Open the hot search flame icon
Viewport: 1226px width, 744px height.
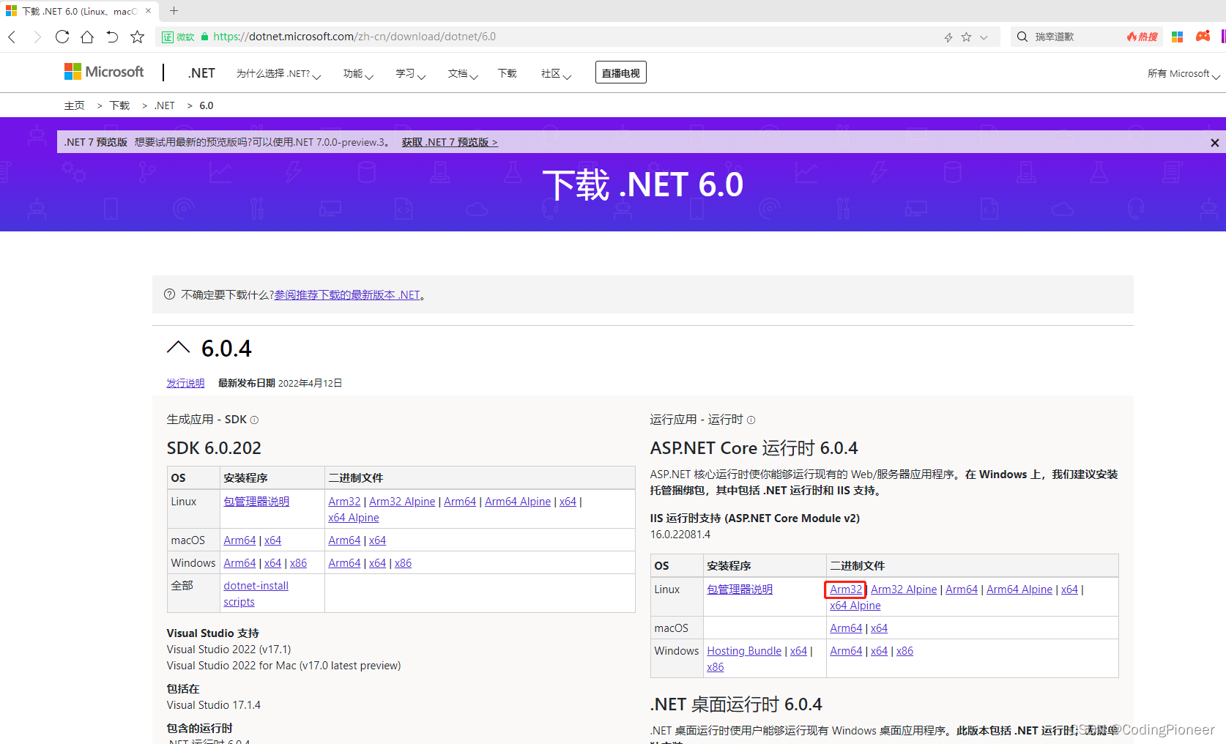pyautogui.click(x=1142, y=37)
